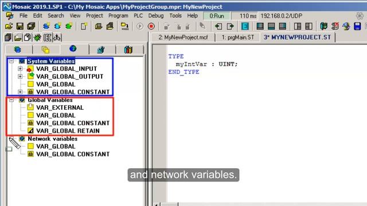Click the red stop PLC button

point(151,26)
